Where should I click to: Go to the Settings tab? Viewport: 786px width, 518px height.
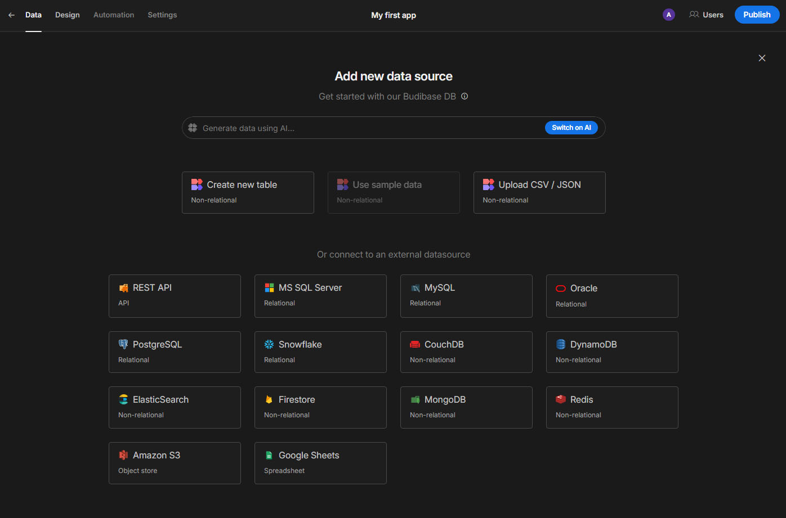pyautogui.click(x=162, y=15)
